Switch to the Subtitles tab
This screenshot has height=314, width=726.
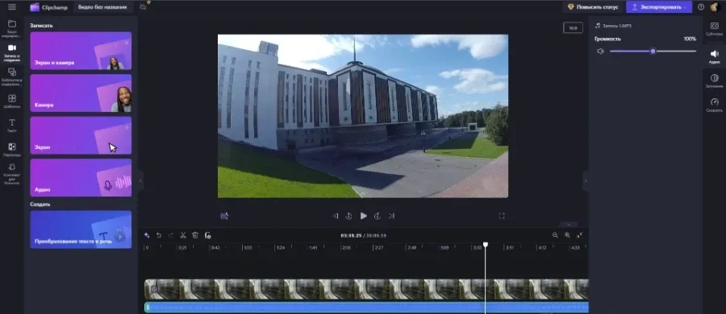click(715, 29)
